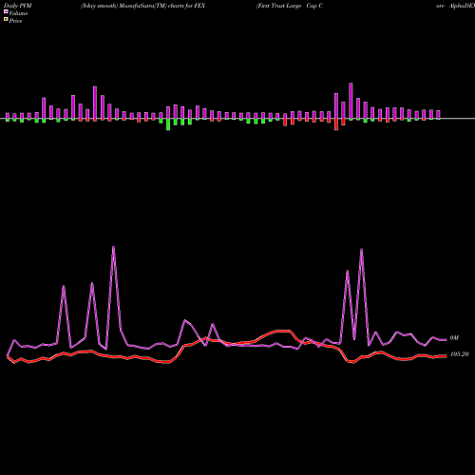Click the 'Price' legend label
This screenshot has width=475, height=475.
click(x=15, y=21)
